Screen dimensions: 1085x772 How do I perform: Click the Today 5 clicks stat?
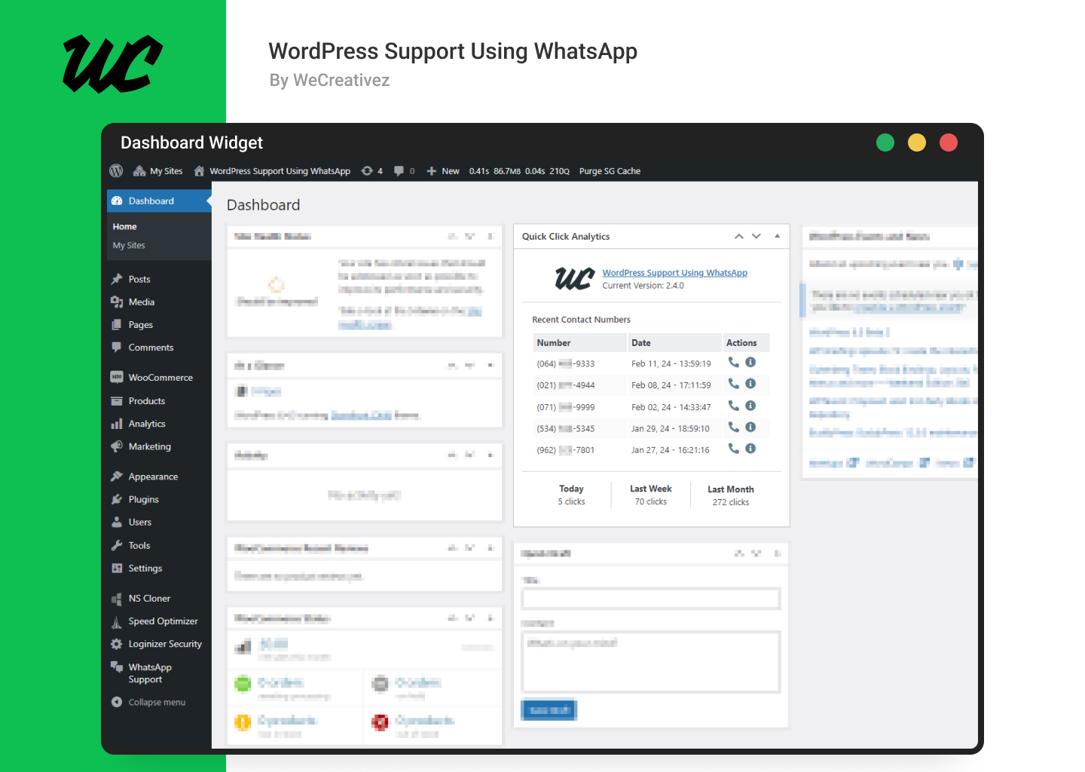(571, 495)
